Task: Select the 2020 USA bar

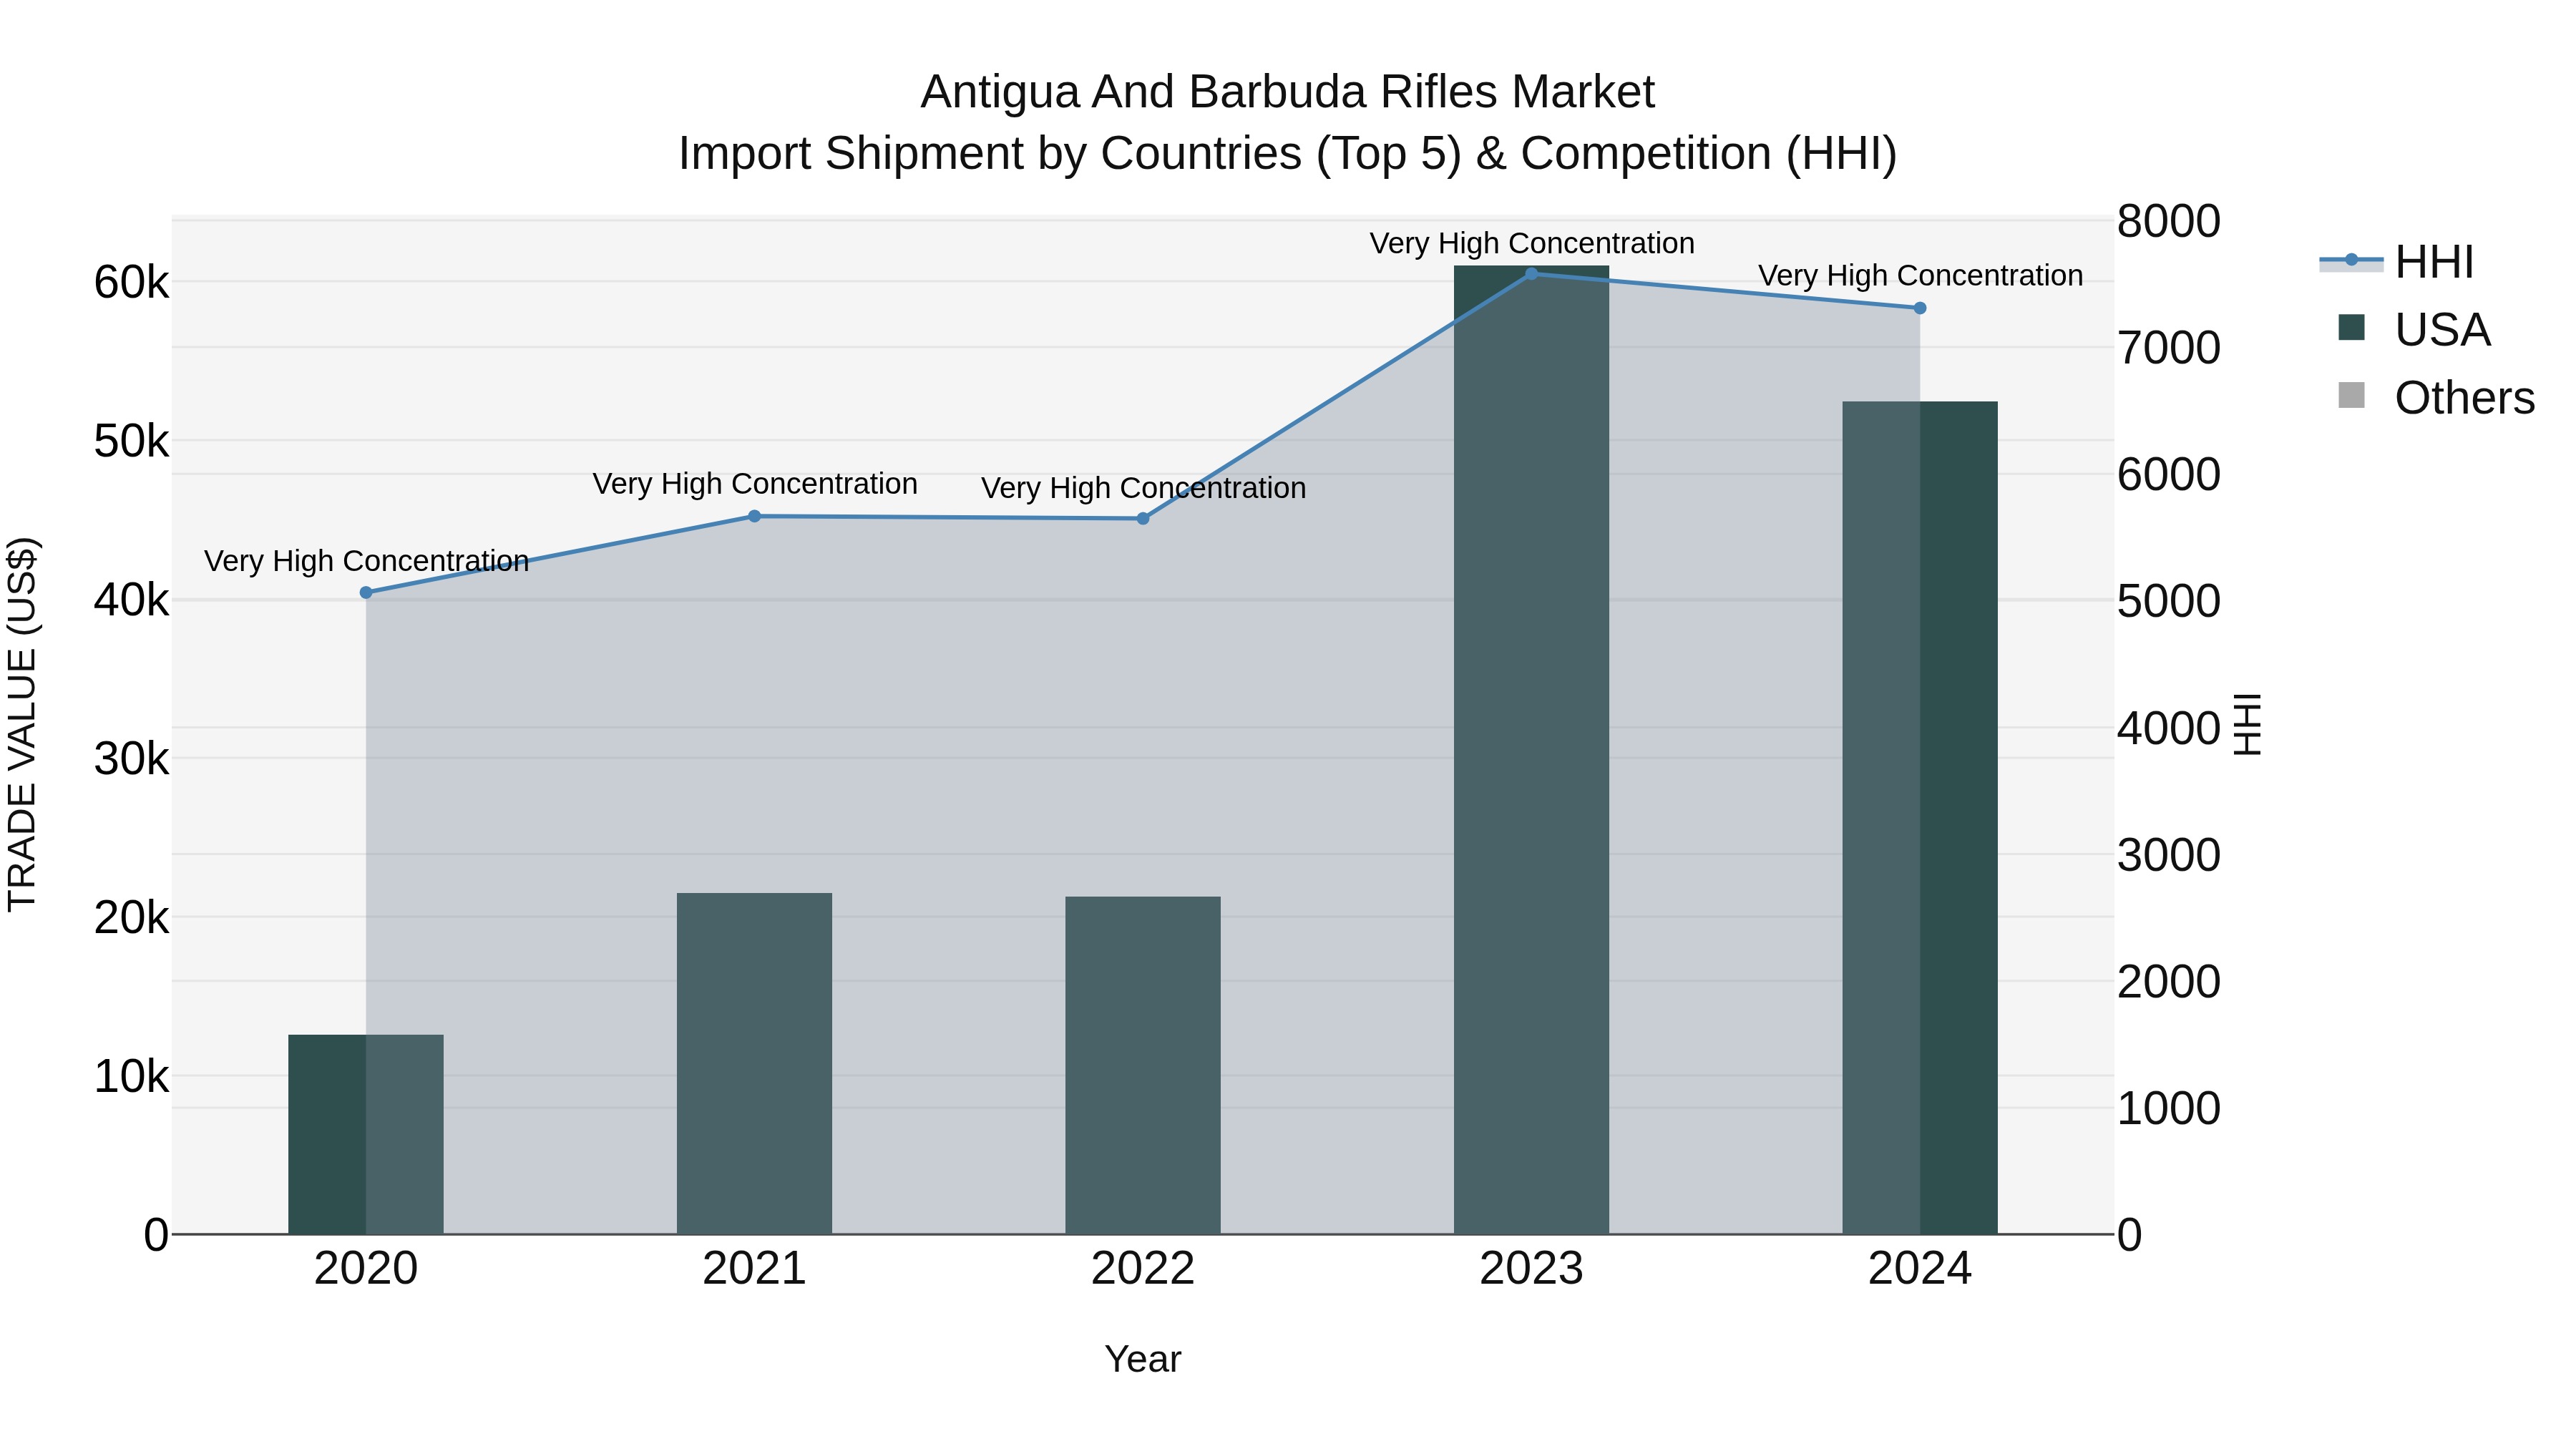Action: (x=366, y=1134)
